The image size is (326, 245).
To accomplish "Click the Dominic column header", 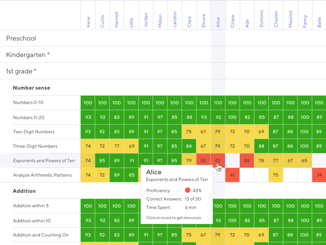I will 261,19.
